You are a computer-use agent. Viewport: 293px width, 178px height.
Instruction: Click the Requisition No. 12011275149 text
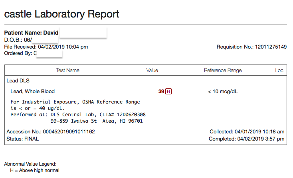[251, 47]
